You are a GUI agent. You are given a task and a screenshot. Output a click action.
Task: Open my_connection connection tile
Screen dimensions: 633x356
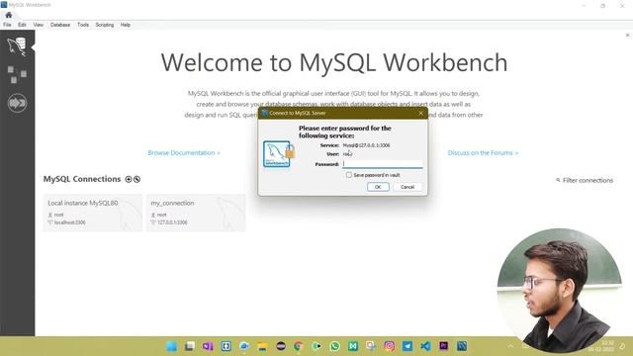pyautogui.click(x=196, y=213)
